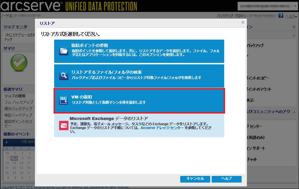Image resolution: width=299 pixels, height=189 pixels.
Task: Select リストアするファイル/フォルダの検索 option
Action: [139, 76]
